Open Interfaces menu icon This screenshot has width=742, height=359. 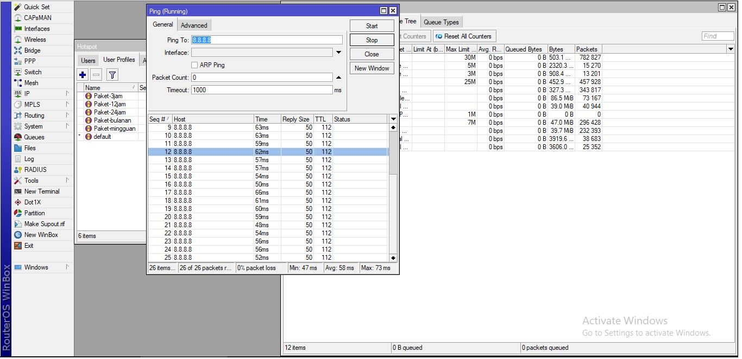click(18, 29)
